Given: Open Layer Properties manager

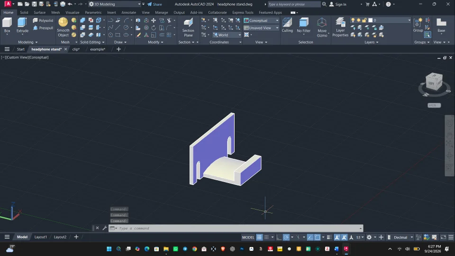Looking at the screenshot, I should [340, 27].
